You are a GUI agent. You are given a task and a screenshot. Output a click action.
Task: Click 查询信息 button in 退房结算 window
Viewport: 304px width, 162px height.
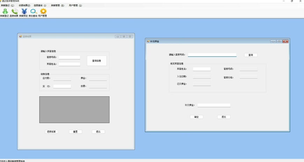point(96,61)
